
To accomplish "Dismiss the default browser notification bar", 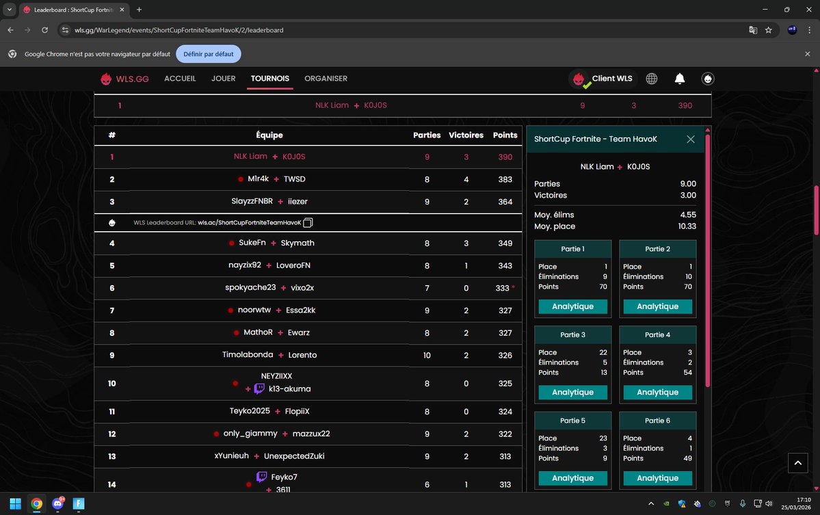I will point(808,54).
